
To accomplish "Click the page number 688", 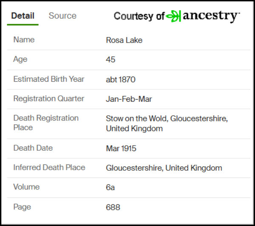I will click(x=113, y=207).
